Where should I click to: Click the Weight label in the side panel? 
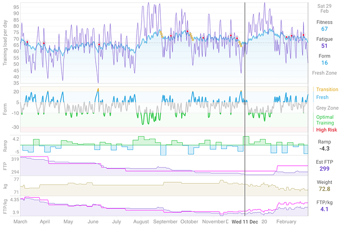point(324,182)
